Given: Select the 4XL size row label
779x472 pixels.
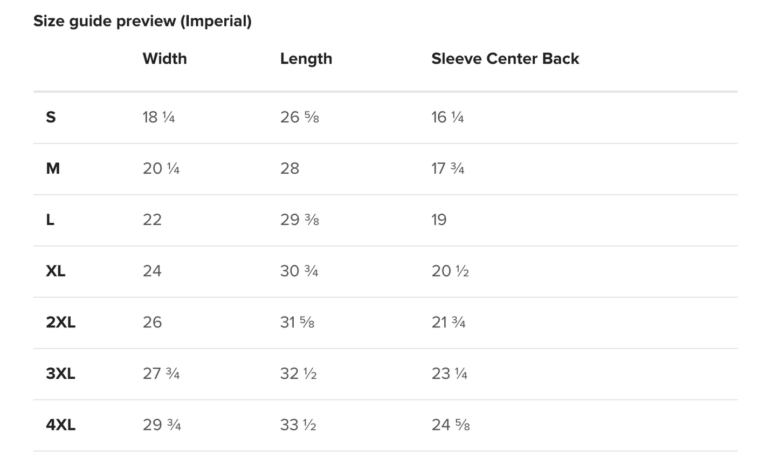Looking at the screenshot, I should point(60,425).
